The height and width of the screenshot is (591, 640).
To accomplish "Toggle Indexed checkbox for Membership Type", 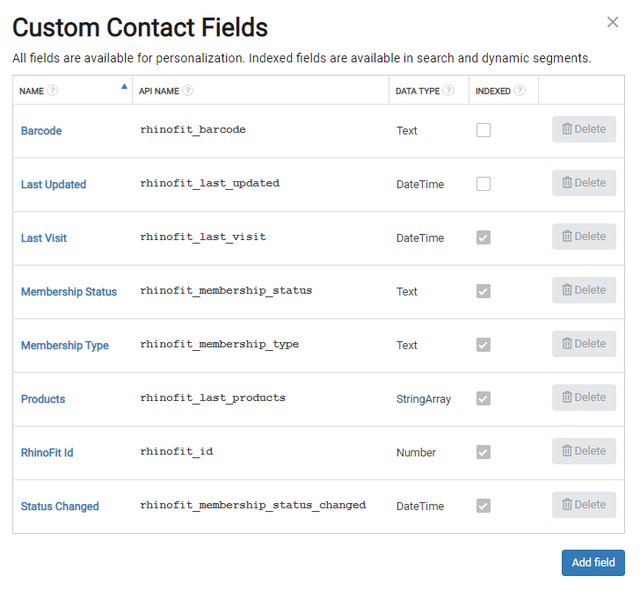I will (484, 345).
